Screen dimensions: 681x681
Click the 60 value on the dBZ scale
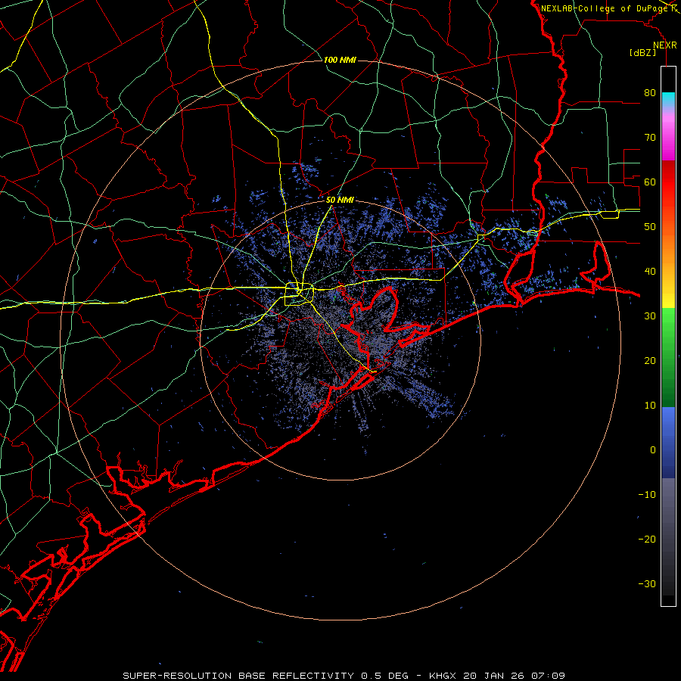650,182
